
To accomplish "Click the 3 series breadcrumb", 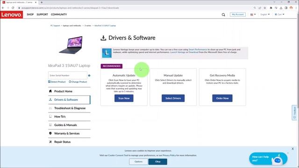I will pyautogui.click(x=88, y=26).
